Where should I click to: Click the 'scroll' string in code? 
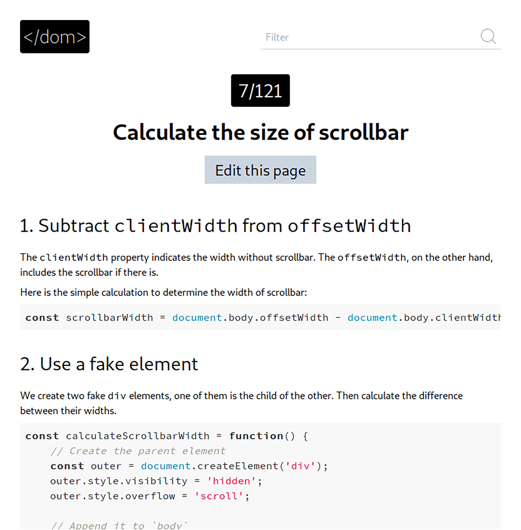(x=219, y=496)
